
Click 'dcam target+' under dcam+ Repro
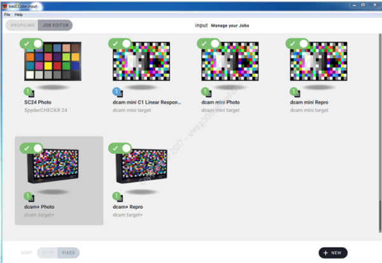pyautogui.click(x=128, y=215)
